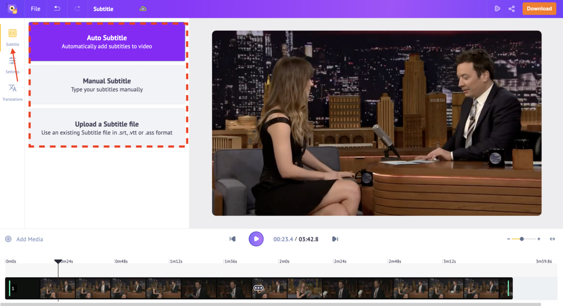Share the project using the share icon
563x306 pixels.
(x=511, y=9)
